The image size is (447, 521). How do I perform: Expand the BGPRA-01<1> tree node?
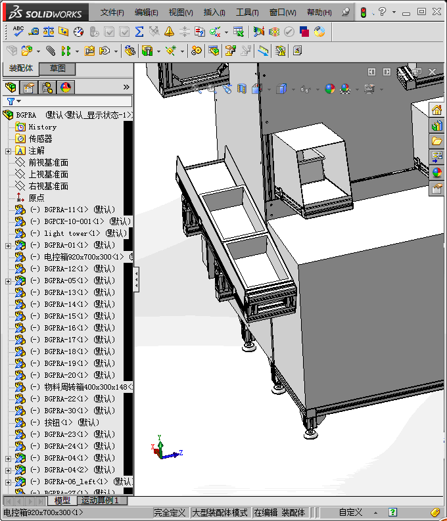[x=9, y=246]
